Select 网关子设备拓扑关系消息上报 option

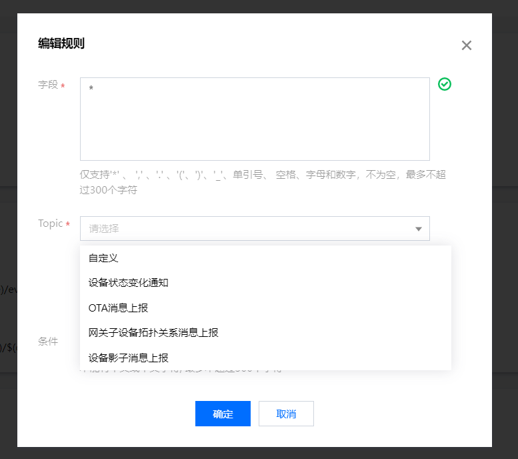point(265,333)
